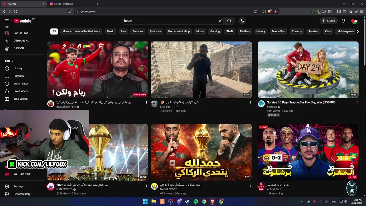
Task: Click the Create button
Action: point(329,21)
